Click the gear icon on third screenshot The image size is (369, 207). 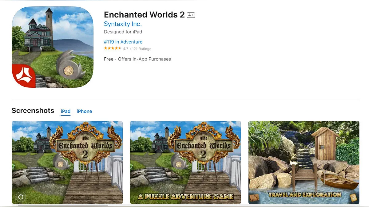253,125
